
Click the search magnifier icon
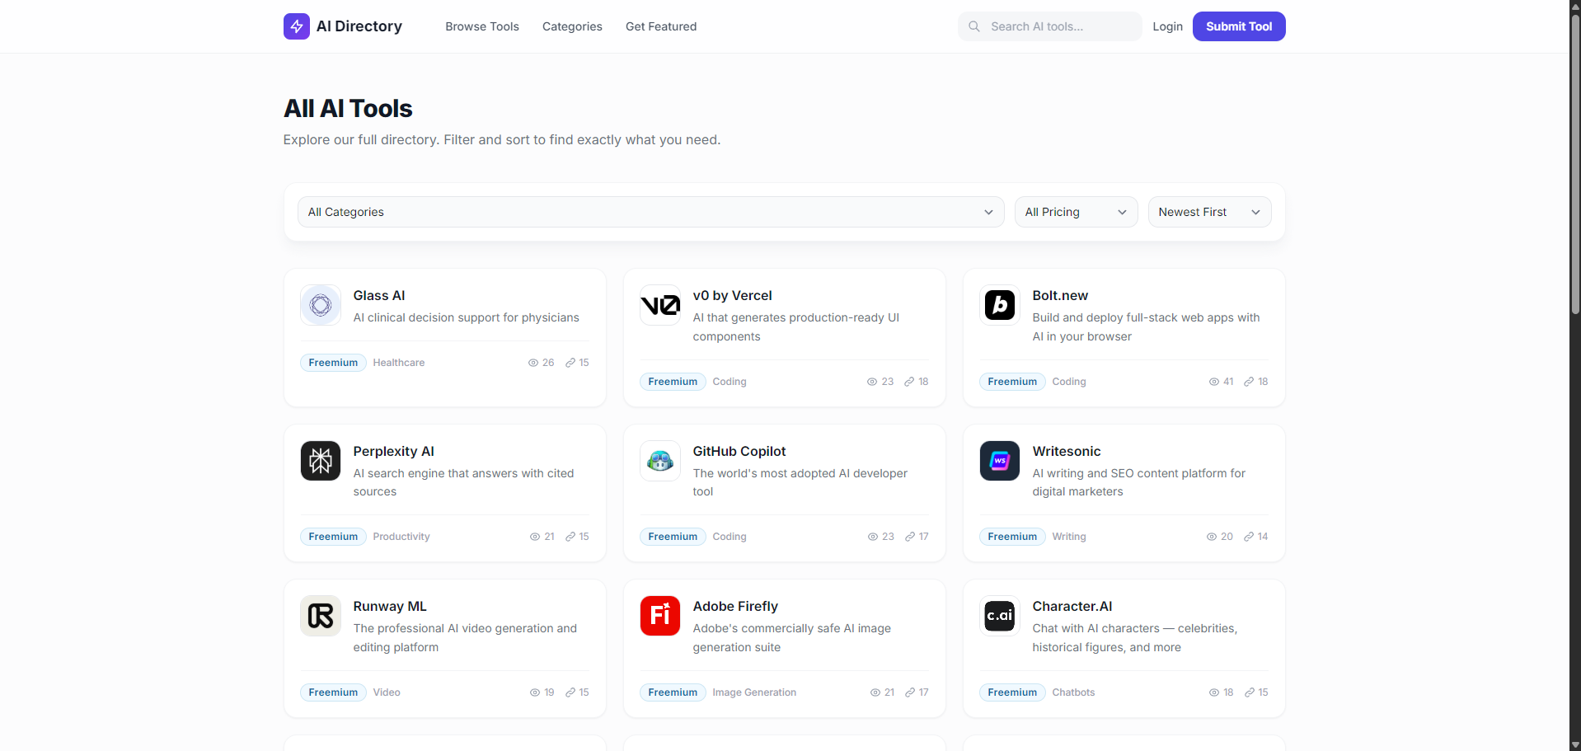pyautogui.click(x=974, y=26)
